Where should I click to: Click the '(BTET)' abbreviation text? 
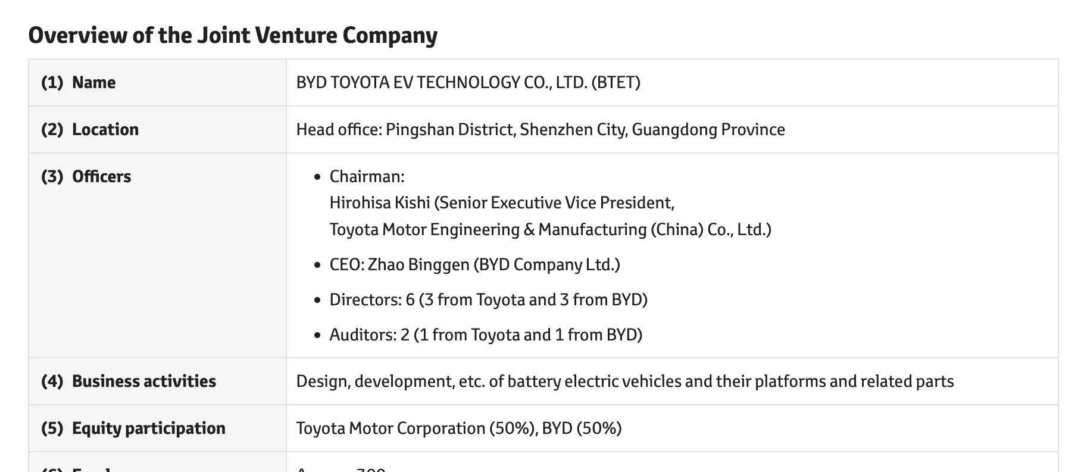616,82
